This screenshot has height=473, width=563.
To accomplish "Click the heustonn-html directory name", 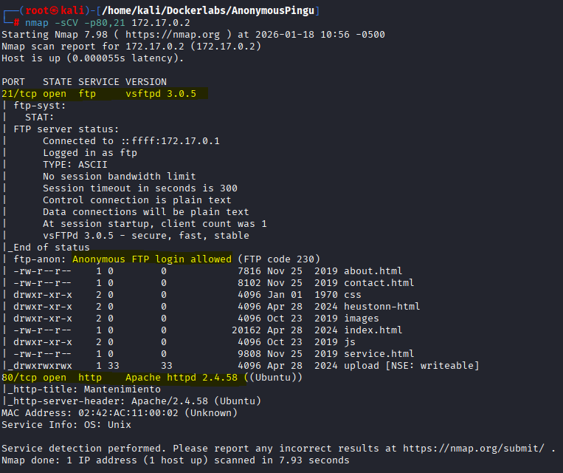I will [381, 307].
